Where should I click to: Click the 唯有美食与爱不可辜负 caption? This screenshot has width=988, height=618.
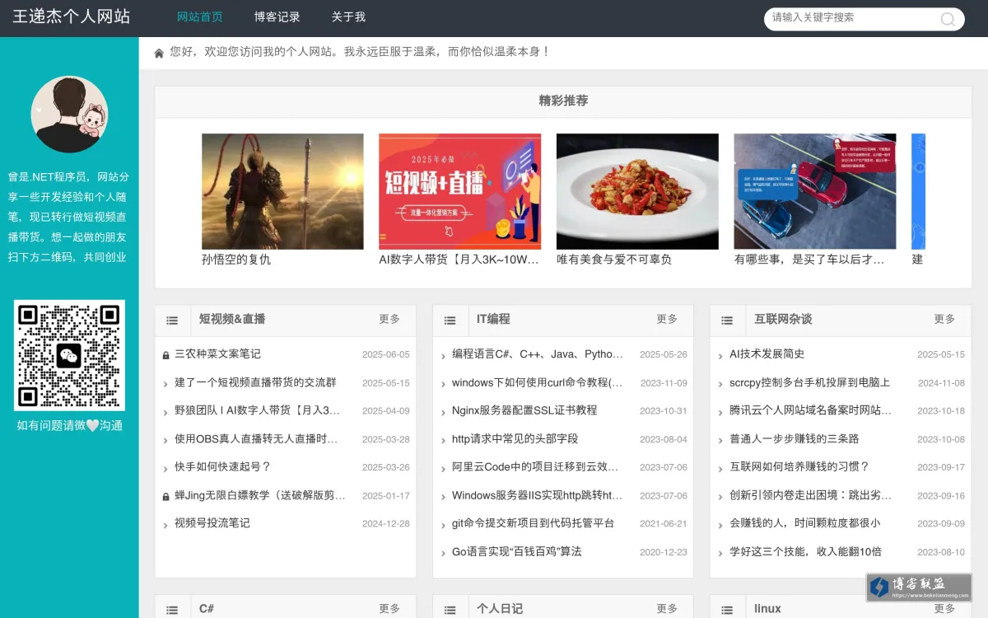pos(614,260)
